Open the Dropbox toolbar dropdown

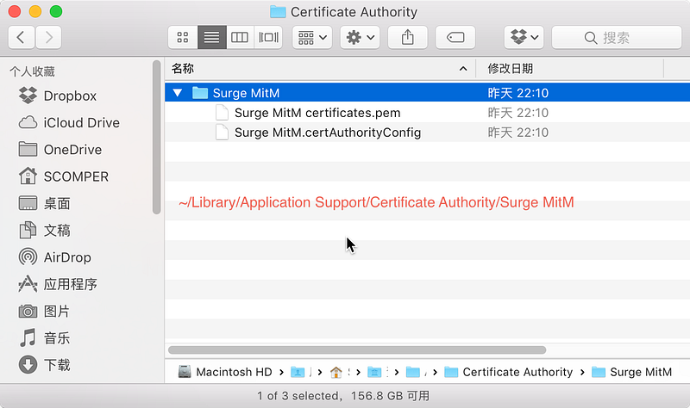coord(524,37)
